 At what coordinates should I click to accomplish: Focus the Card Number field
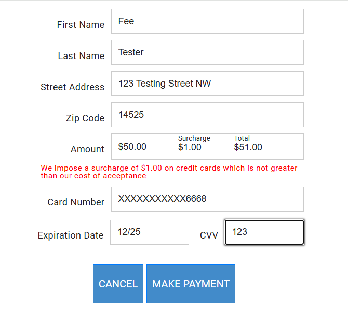click(x=207, y=199)
